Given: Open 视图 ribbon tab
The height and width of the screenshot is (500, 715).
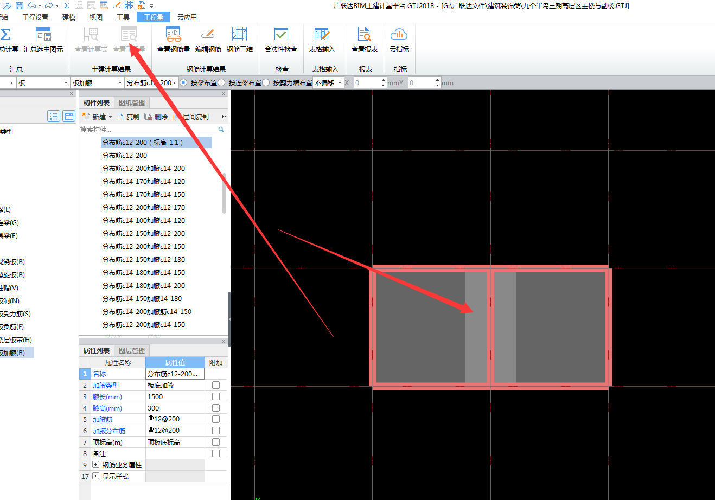Looking at the screenshot, I should point(96,17).
